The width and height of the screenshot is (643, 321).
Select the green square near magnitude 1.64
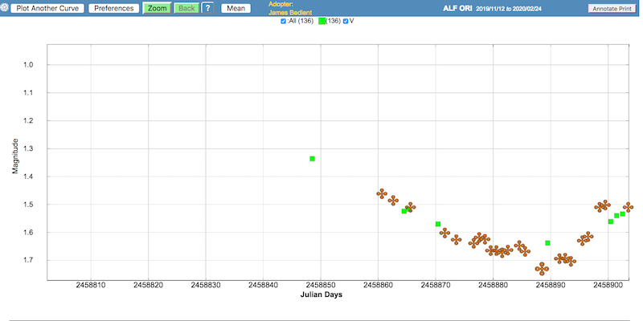(547, 243)
